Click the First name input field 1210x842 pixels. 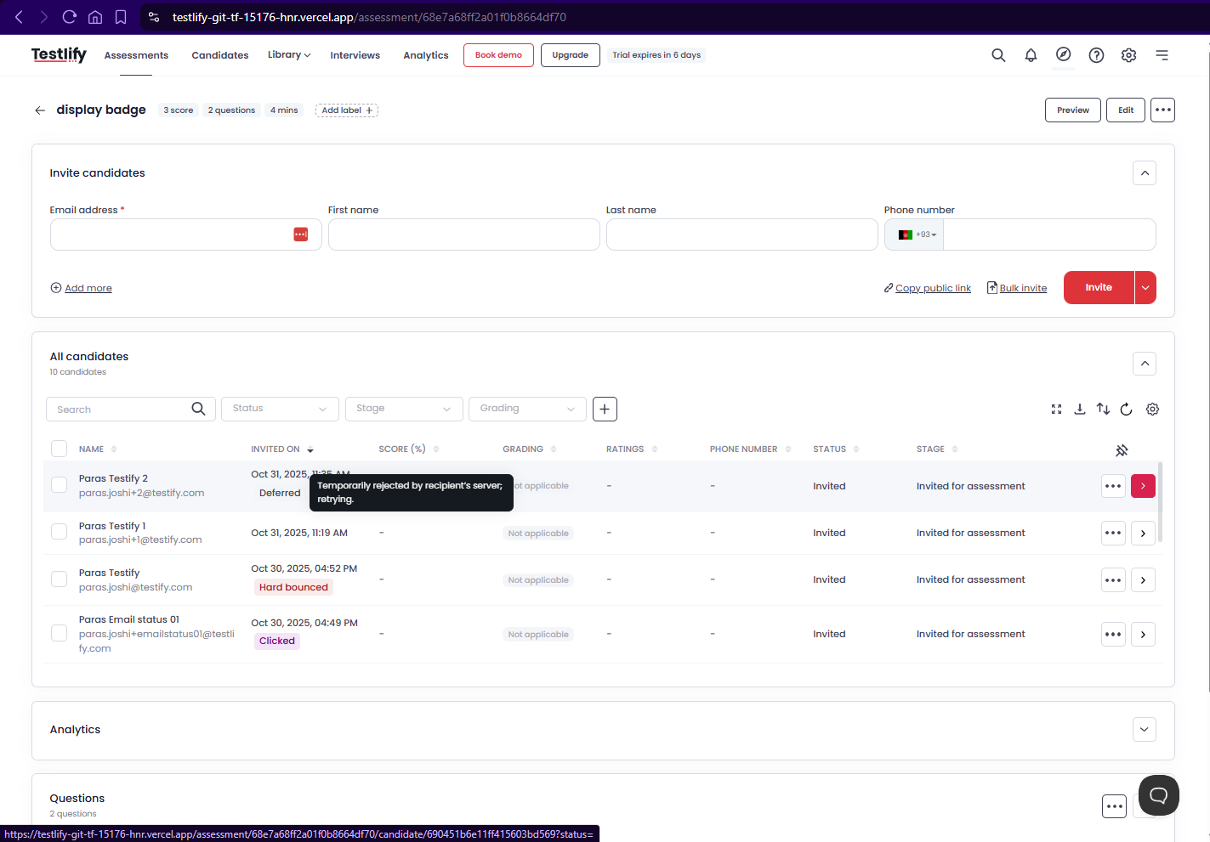463,235
